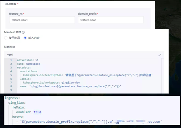
Task: Click the kubesphere.io/description line
Action: point(88,75)
